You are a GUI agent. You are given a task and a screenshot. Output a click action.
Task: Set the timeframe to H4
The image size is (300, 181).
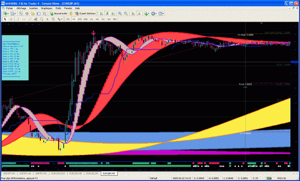point(97,19)
